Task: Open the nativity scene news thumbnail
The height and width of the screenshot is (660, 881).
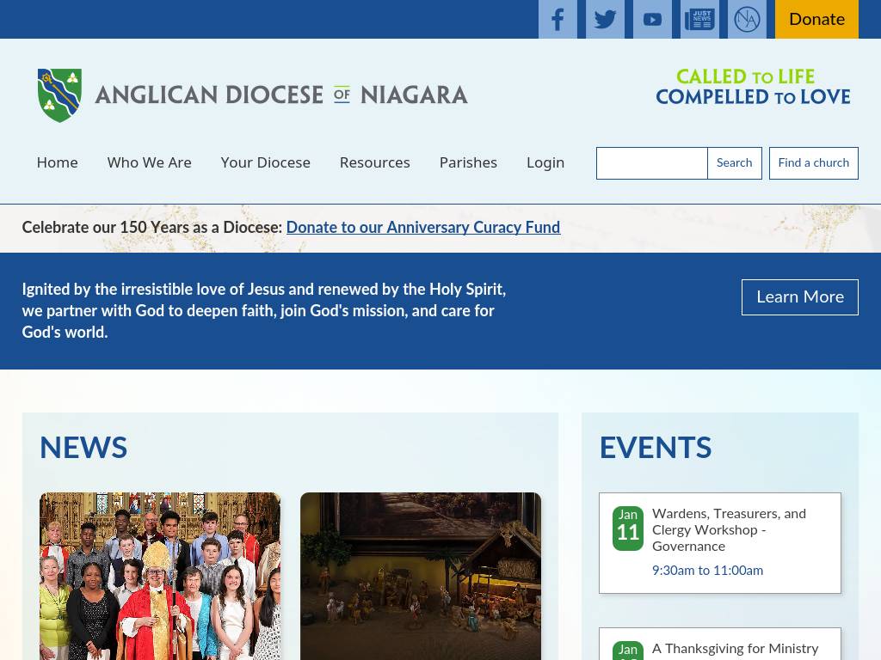Action: (x=421, y=575)
